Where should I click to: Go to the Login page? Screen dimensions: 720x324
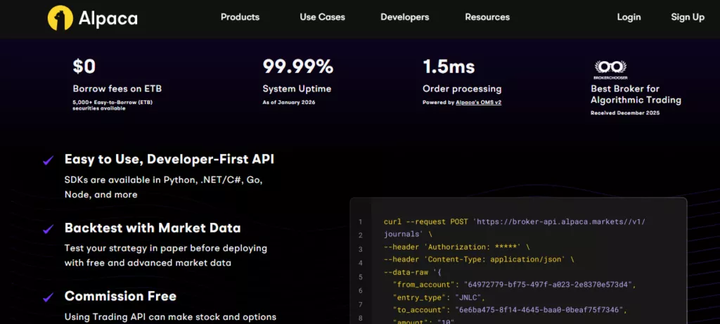(629, 18)
